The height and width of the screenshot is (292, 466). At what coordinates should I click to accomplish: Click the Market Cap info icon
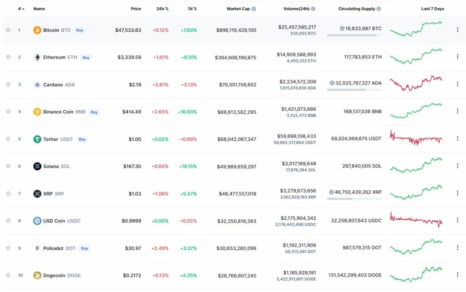[x=253, y=9]
